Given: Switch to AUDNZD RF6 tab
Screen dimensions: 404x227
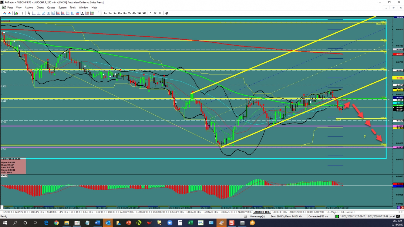Looking at the screenshot, I should pyautogui.click(x=297, y=212).
